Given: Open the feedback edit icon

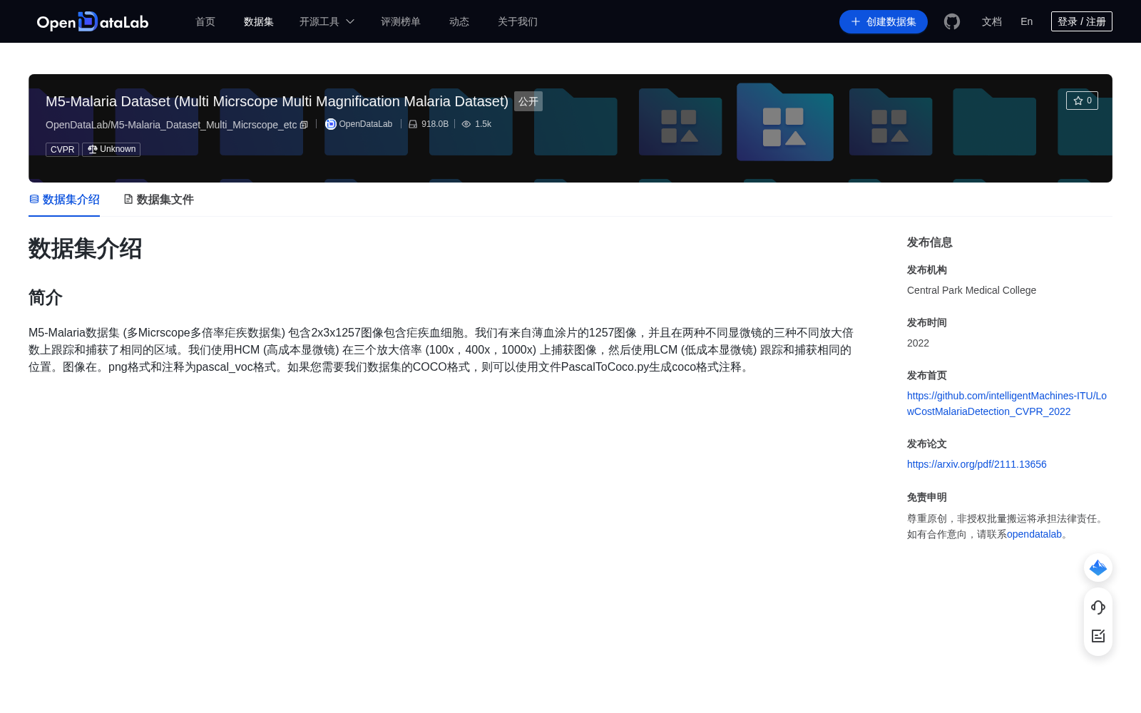Looking at the screenshot, I should [x=1098, y=636].
